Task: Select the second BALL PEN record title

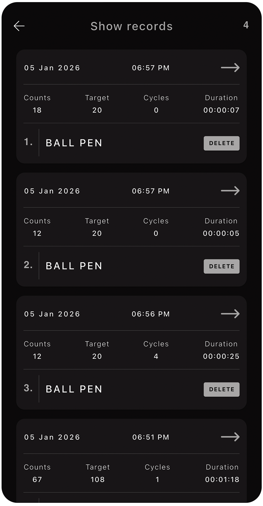Action: [x=74, y=266]
